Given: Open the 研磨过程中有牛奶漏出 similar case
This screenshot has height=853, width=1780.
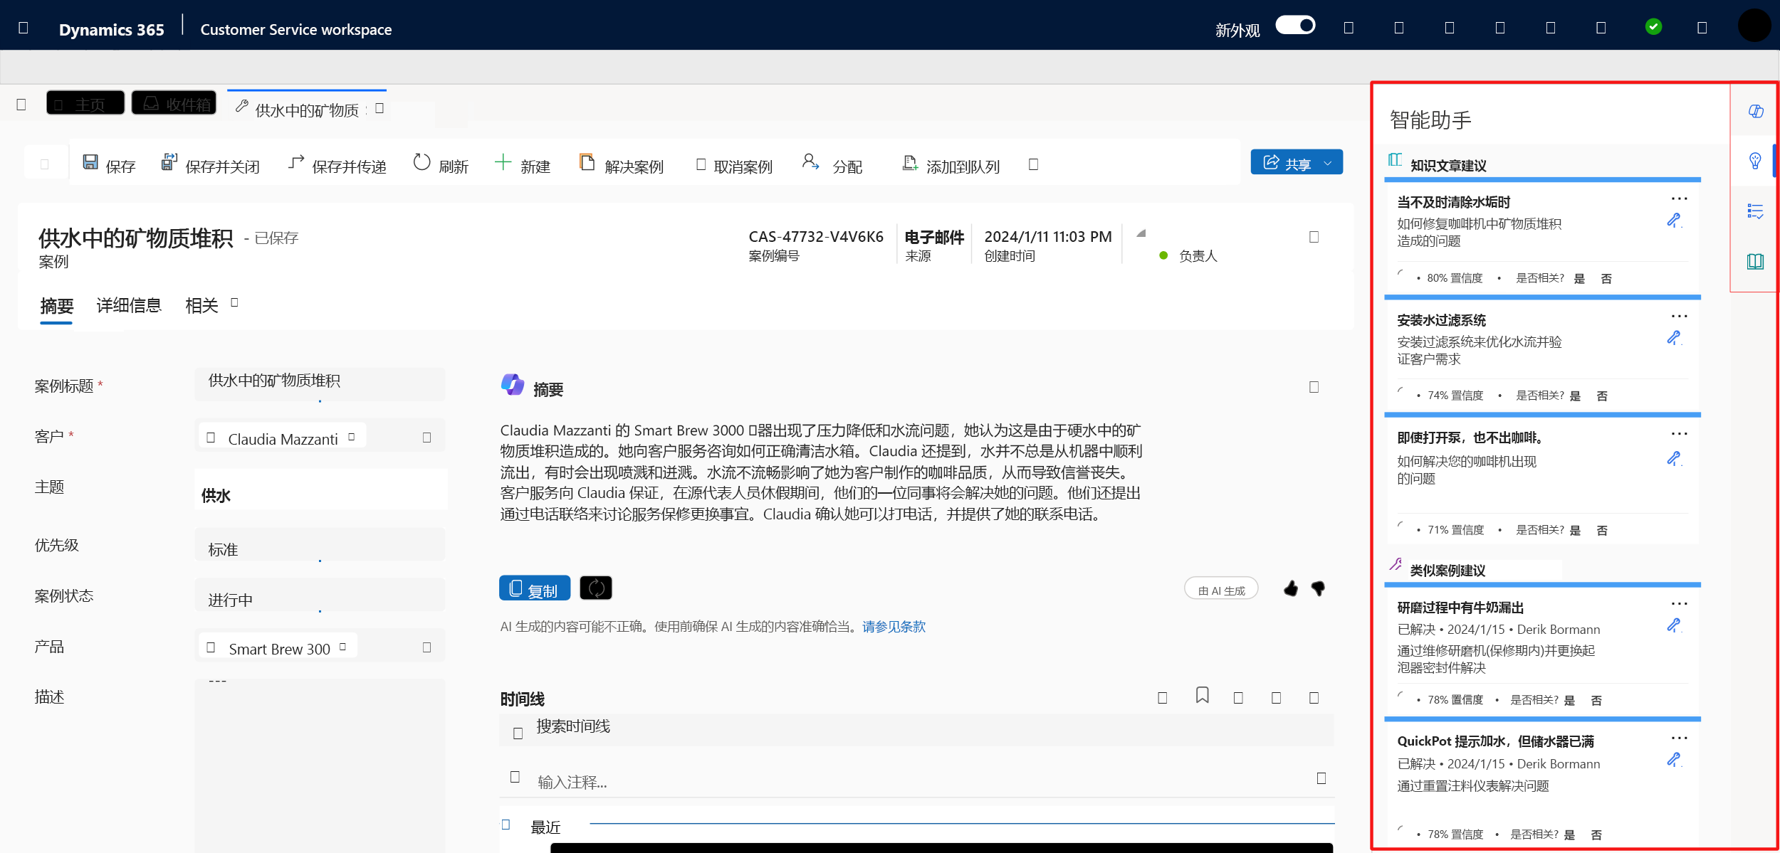Looking at the screenshot, I should click(1460, 608).
